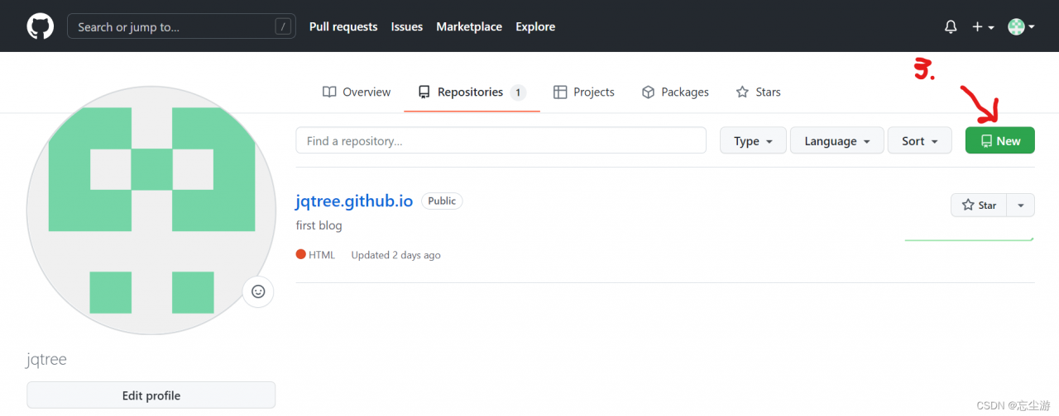Click the set status smiley icon
The height and width of the screenshot is (416, 1059).
click(x=258, y=291)
